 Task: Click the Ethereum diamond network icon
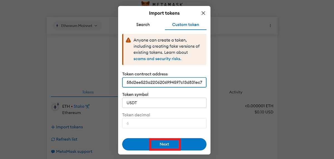pos(58,26)
